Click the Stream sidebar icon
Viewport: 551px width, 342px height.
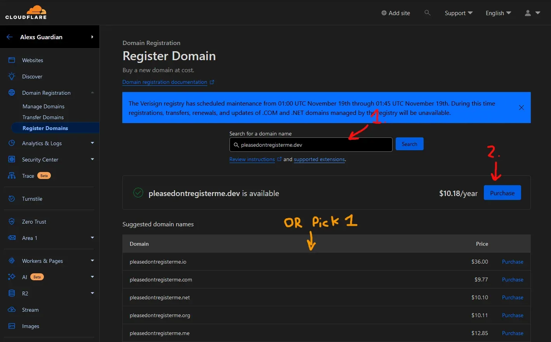[12, 310]
